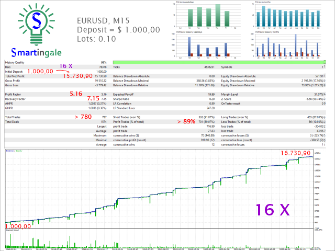
Task: Click the Deposit Load bar chart
Action: pos(159,239)
